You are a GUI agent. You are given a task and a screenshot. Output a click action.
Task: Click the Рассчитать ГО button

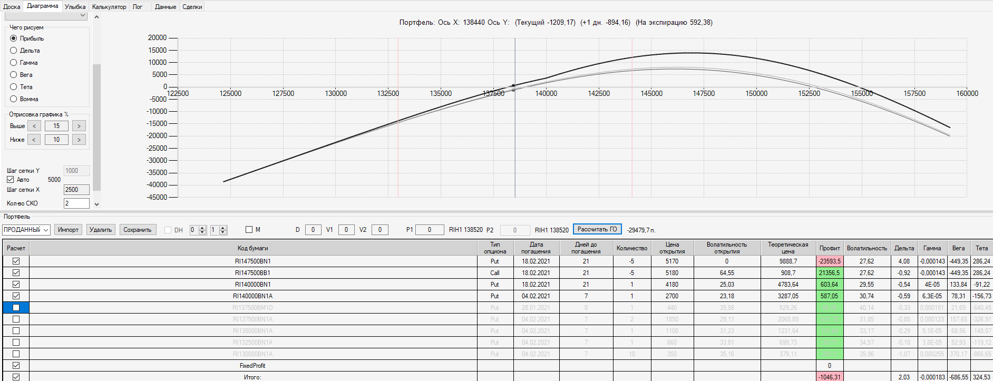597,229
